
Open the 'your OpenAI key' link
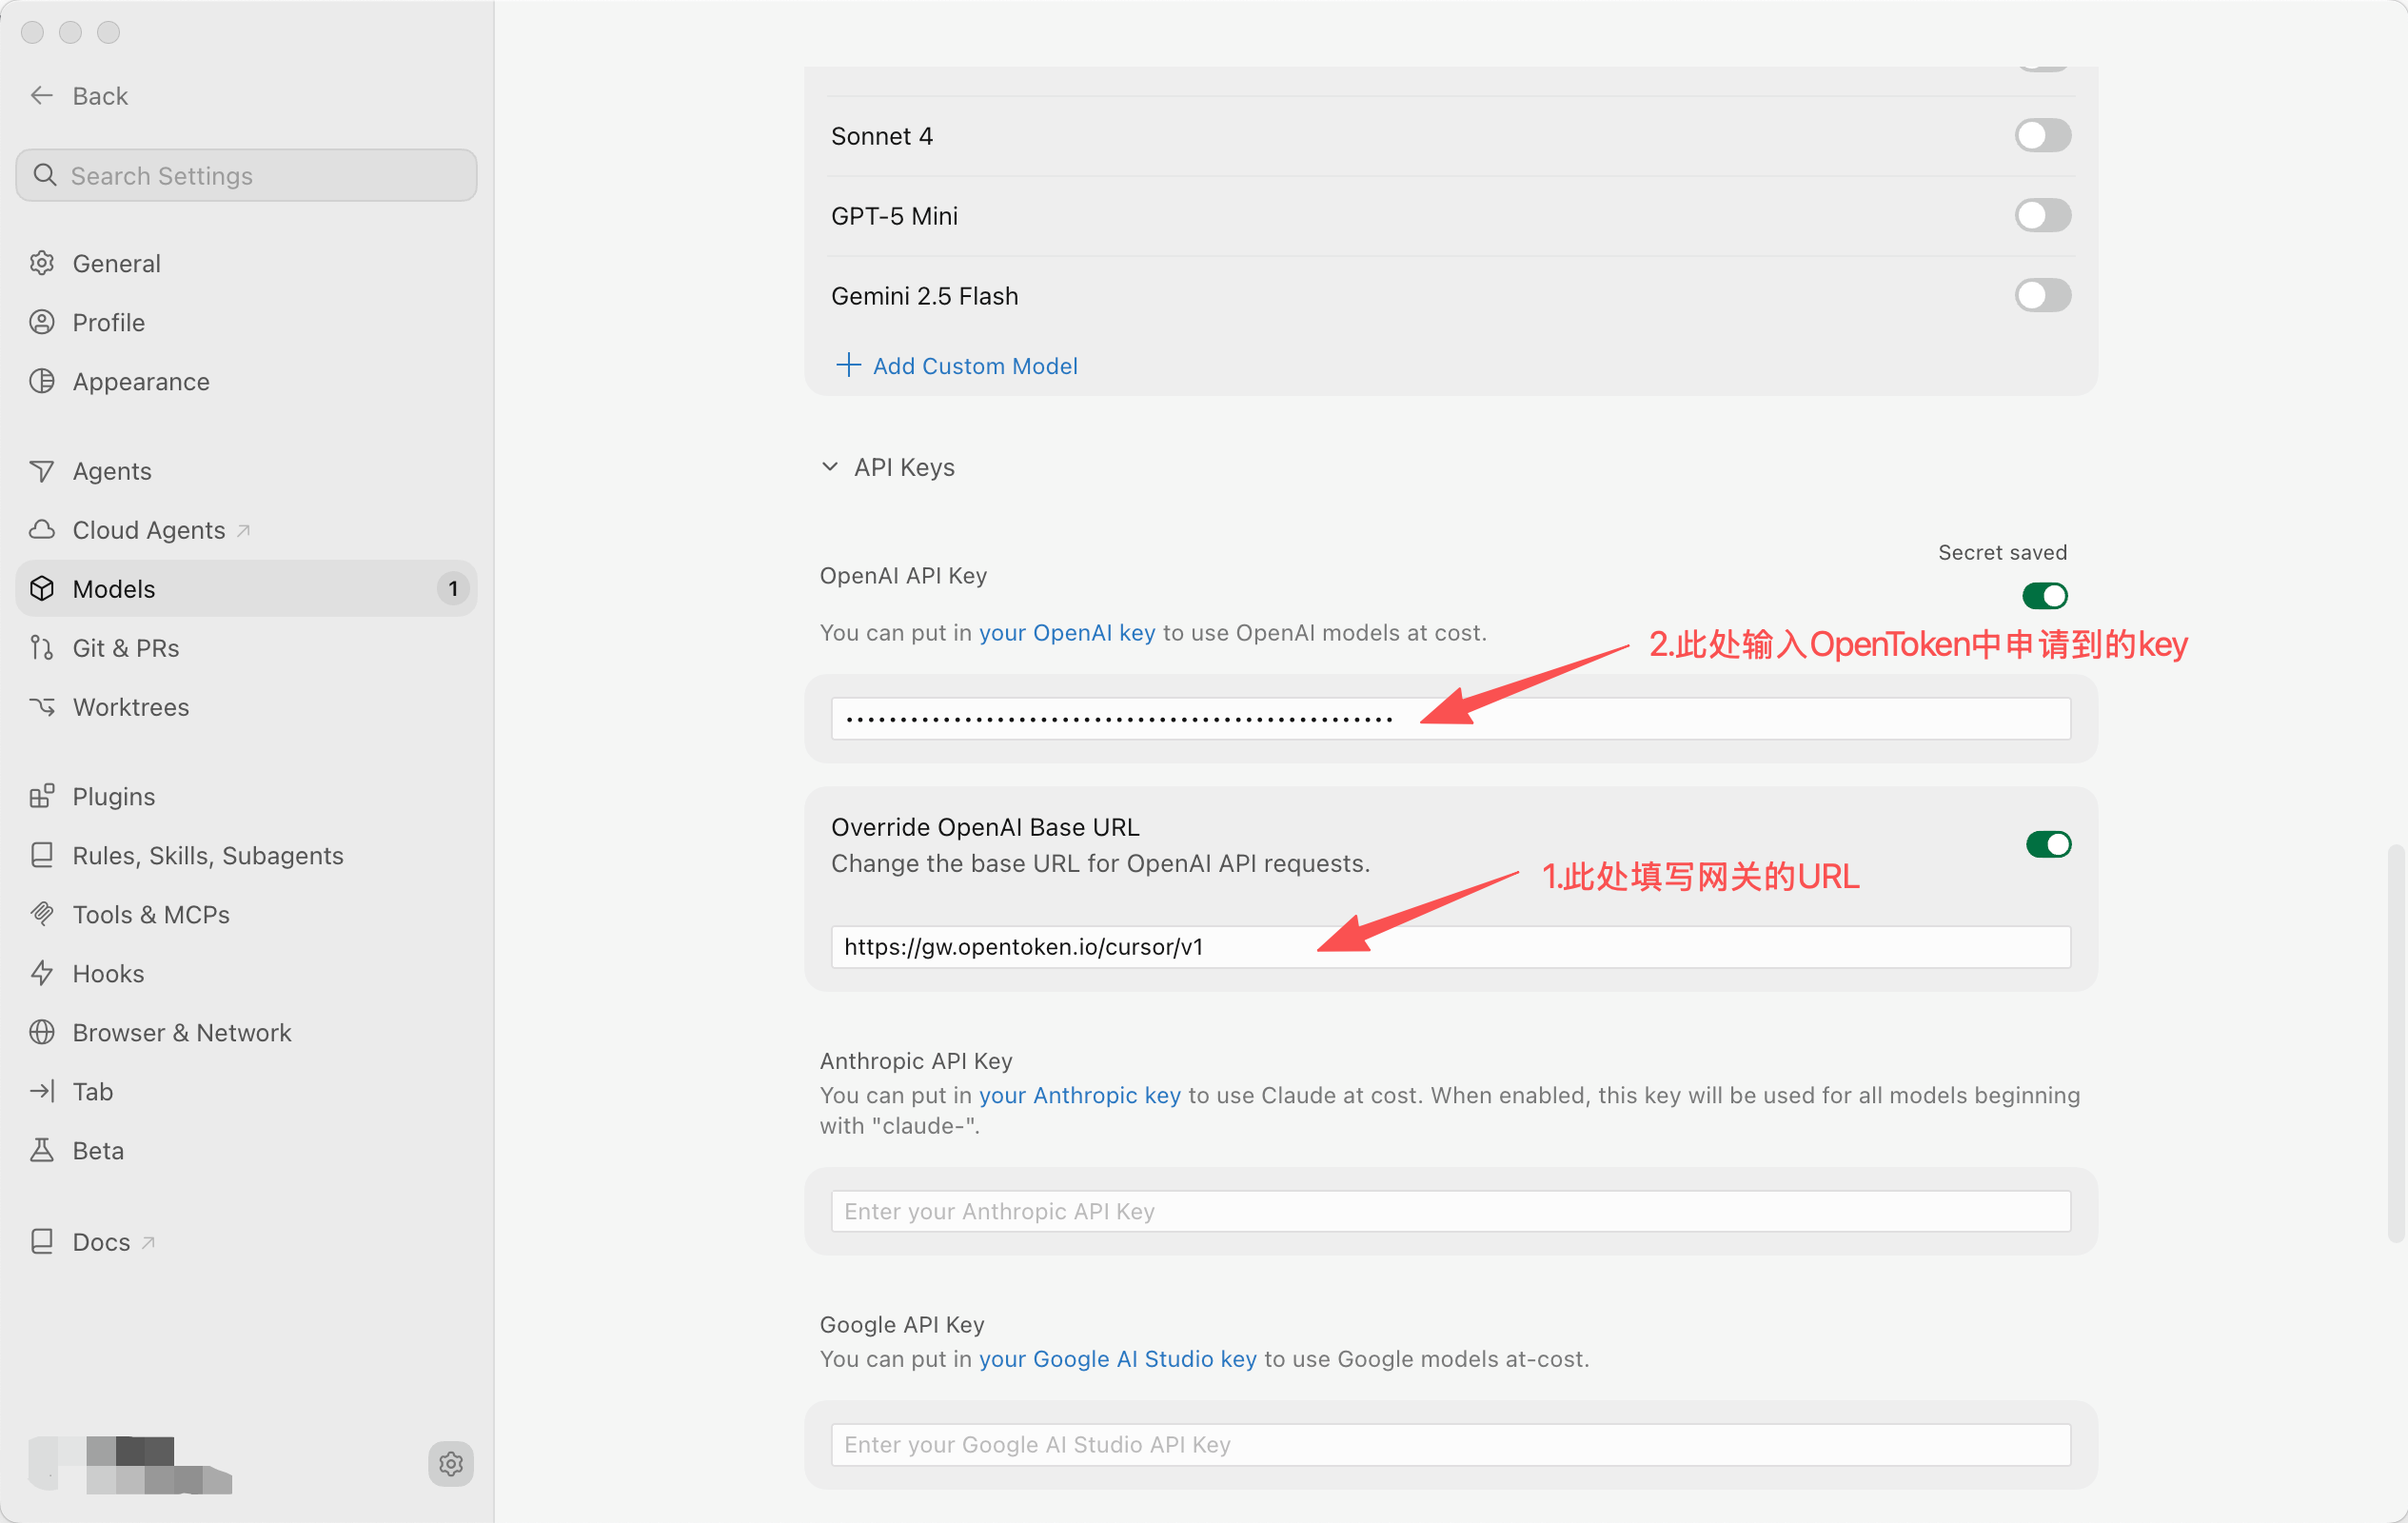click(x=1066, y=632)
